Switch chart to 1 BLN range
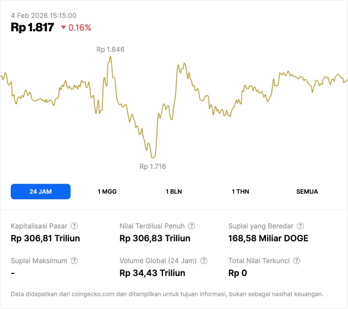The width and height of the screenshot is (348, 309). pos(174,192)
